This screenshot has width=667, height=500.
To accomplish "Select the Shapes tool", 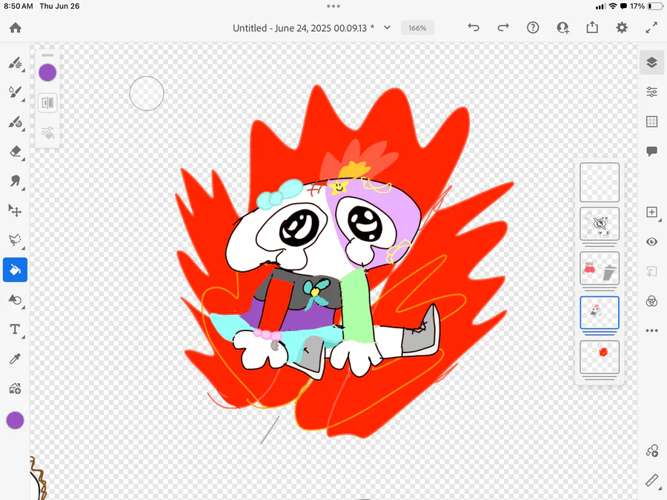I will 16,299.
